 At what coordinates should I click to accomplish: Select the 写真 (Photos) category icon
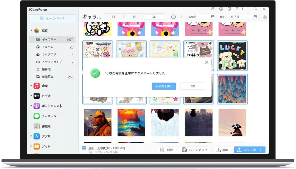pyautogui.click(x=37, y=30)
